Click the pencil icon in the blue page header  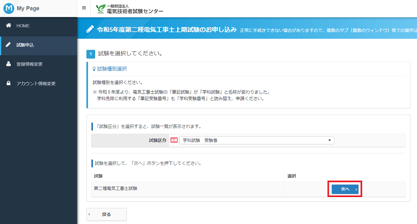pyautogui.click(x=90, y=30)
